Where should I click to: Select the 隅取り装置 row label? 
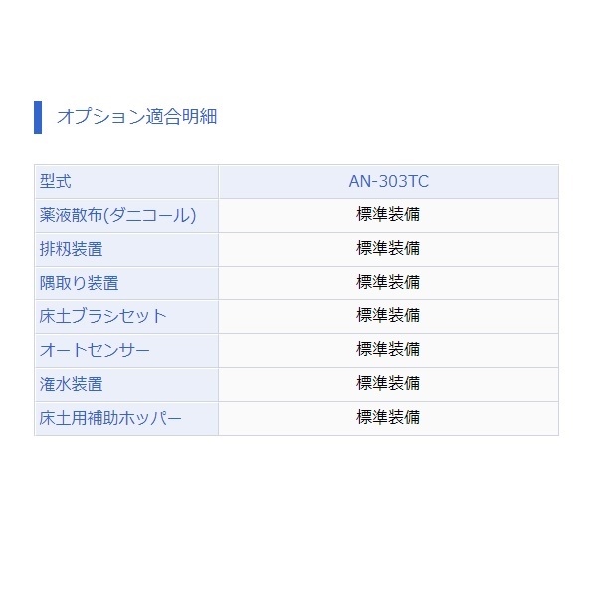tap(80, 283)
